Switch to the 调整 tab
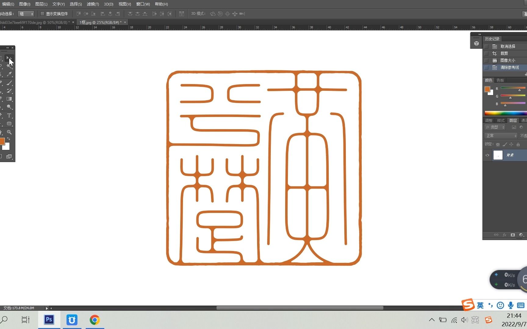The image size is (527, 329). coord(489,120)
